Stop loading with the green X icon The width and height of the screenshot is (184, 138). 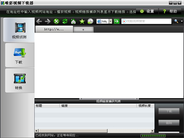[56, 21]
